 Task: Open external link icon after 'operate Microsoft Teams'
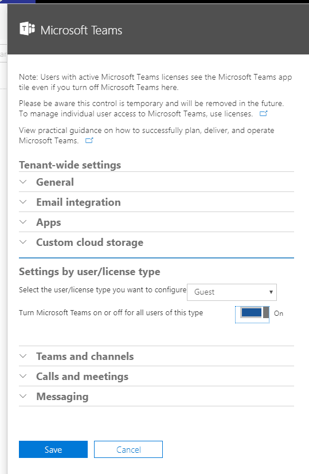[89, 140]
